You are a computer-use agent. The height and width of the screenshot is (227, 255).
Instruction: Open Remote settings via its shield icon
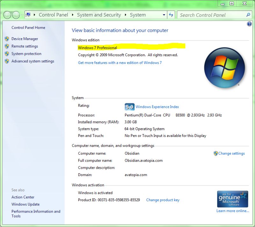[x=7, y=46]
